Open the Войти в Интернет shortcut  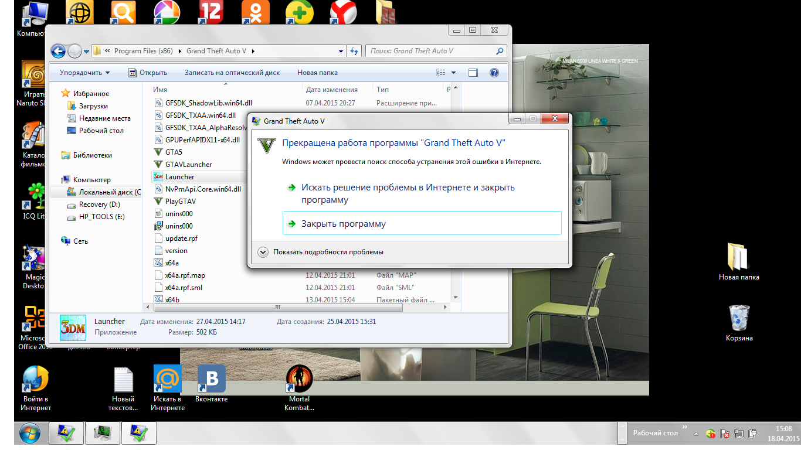tap(36, 388)
